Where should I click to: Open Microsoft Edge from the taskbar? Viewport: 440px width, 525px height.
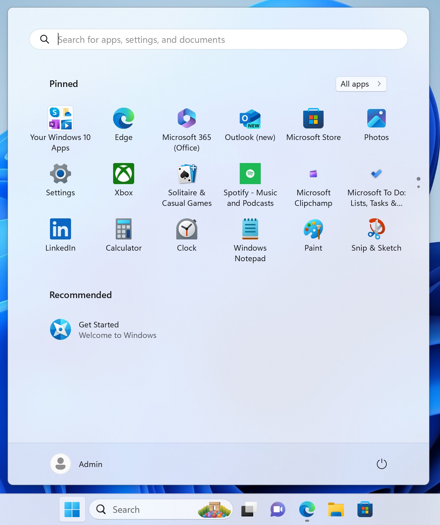[x=307, y=510]
